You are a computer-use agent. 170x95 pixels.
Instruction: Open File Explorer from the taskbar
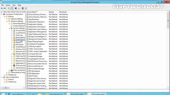pyautogui.click(x=40, y=94)
